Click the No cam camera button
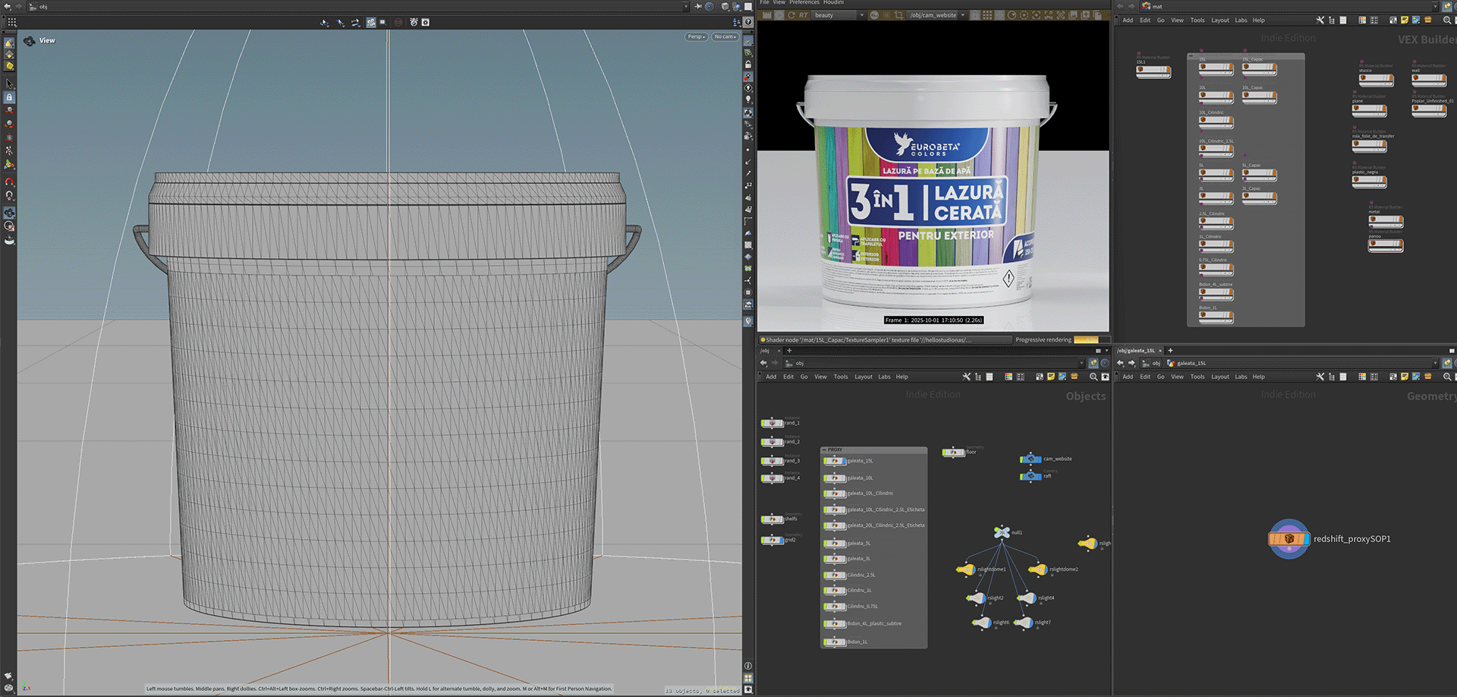Viewport: 1457px width, 697px height. (x=724, y=36)
